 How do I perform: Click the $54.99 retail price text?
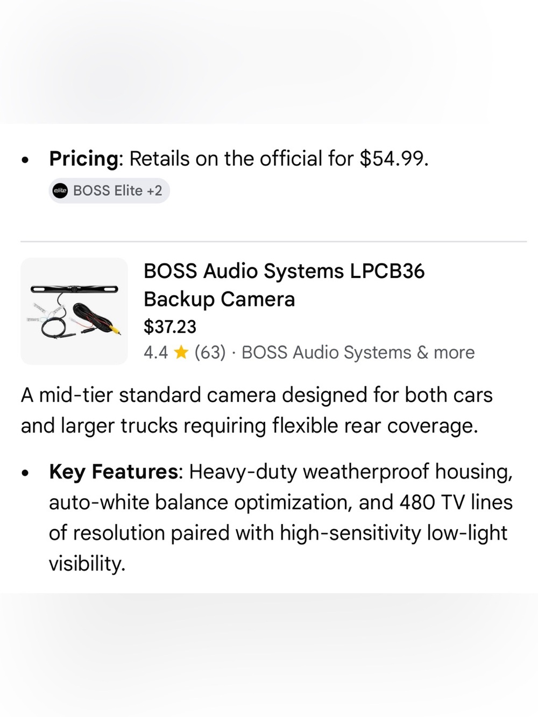tap(394, 159)
